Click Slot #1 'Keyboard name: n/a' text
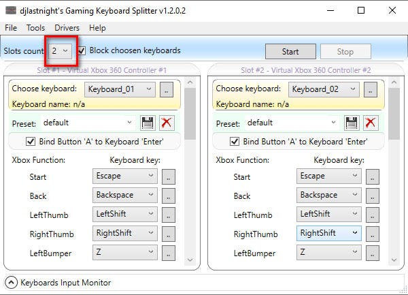 pos(48,104)
